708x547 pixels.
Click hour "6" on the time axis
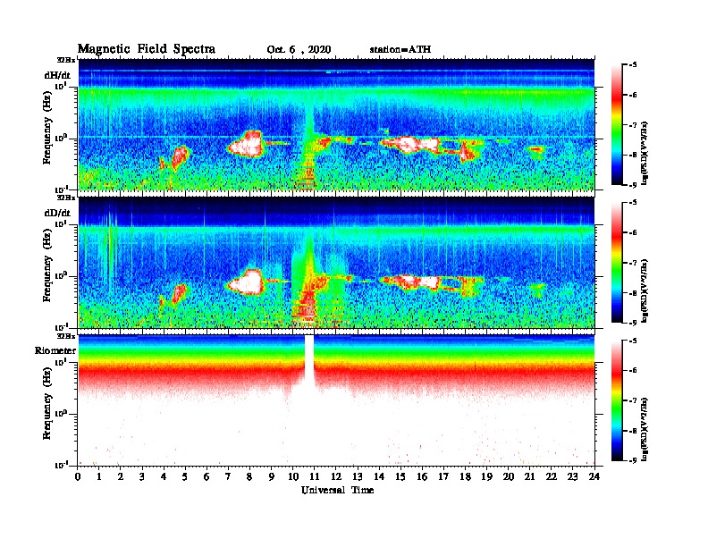[206, 477]
